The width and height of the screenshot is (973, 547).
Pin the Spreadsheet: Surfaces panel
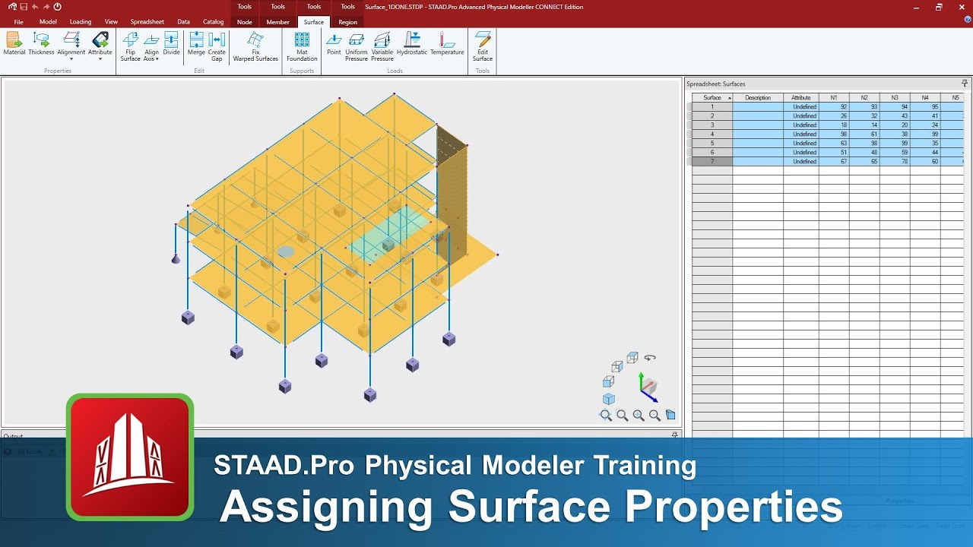(965, 84)
